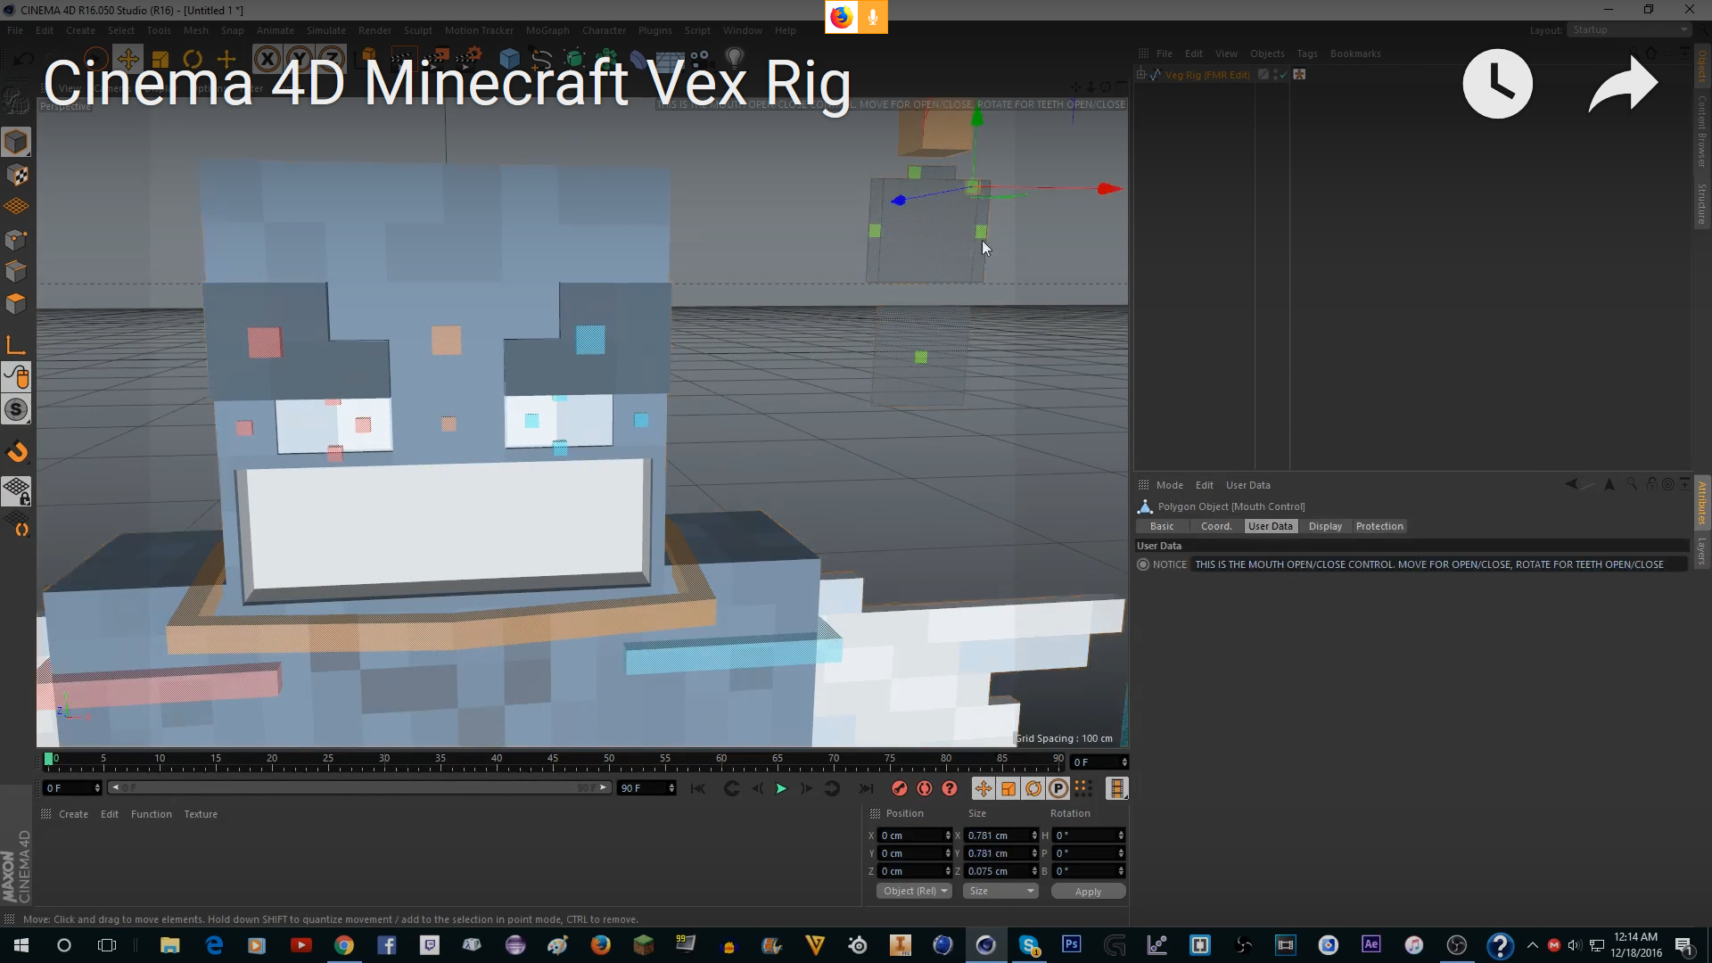Toggle Veg Rig visibility dots
1712x963 pixels.
[x=1276, y=75]
